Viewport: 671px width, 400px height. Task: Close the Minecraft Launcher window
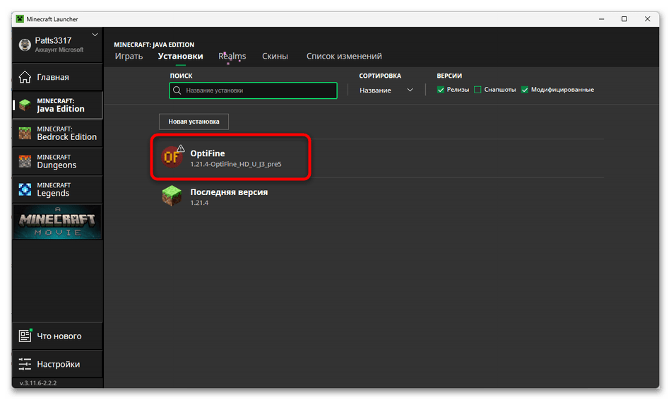(x=648, y=19)
